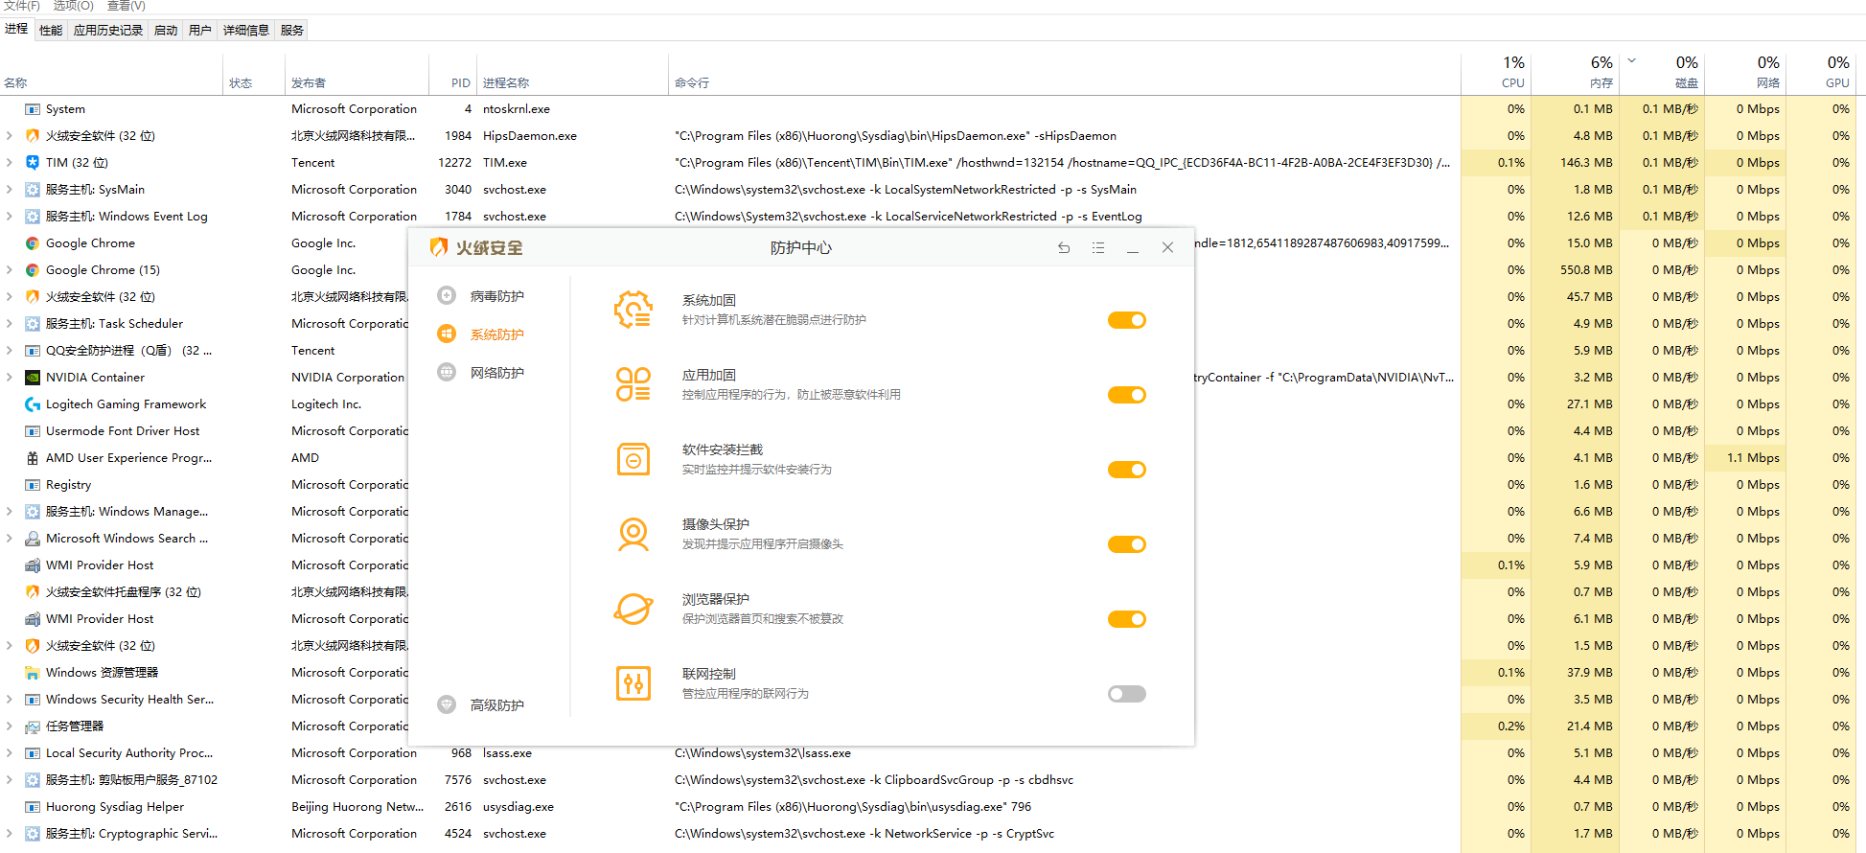Switch to the 启动 tab

click(x=166, y=30)
